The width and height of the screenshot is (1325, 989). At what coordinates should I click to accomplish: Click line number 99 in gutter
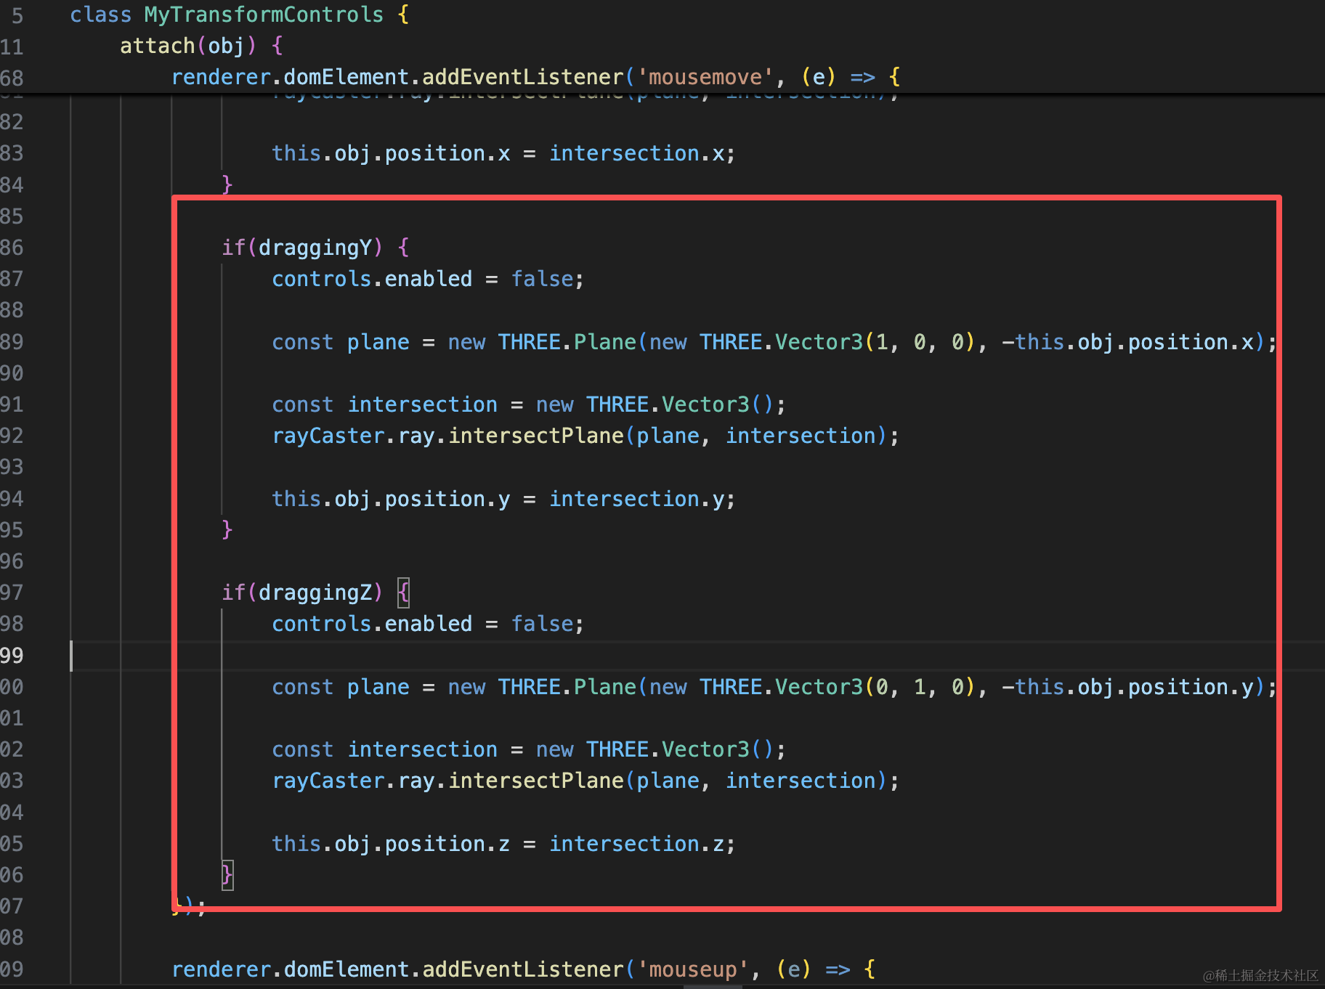click(x=12, y=656)
